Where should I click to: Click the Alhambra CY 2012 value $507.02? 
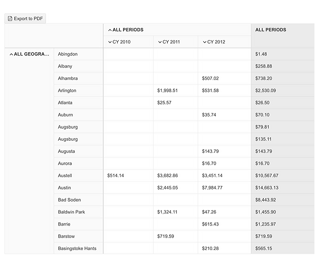pyautogui.click(x=210, y=79)
